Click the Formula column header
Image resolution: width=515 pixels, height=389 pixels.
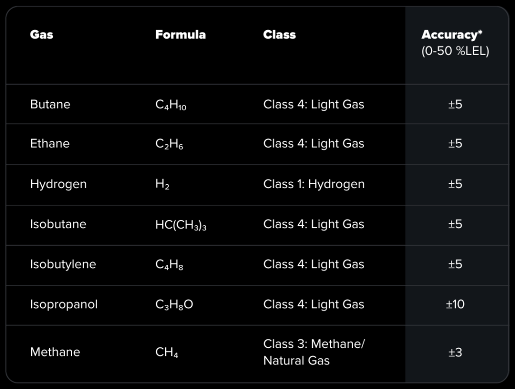[180, 35]
